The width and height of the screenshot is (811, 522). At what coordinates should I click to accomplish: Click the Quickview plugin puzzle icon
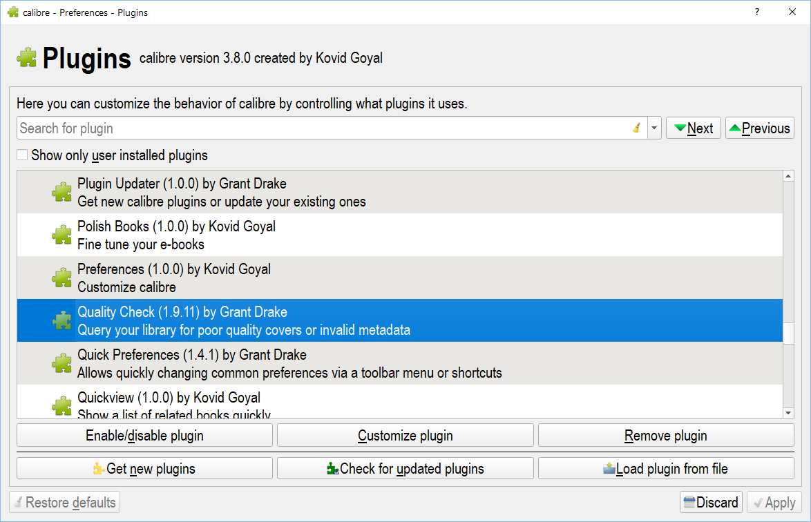(62, 405)
